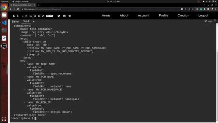Open the About navigation item

124,15
